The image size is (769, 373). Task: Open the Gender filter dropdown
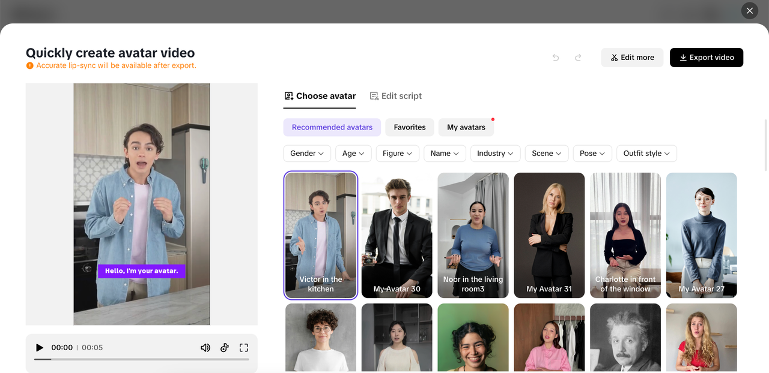point(307,154)
